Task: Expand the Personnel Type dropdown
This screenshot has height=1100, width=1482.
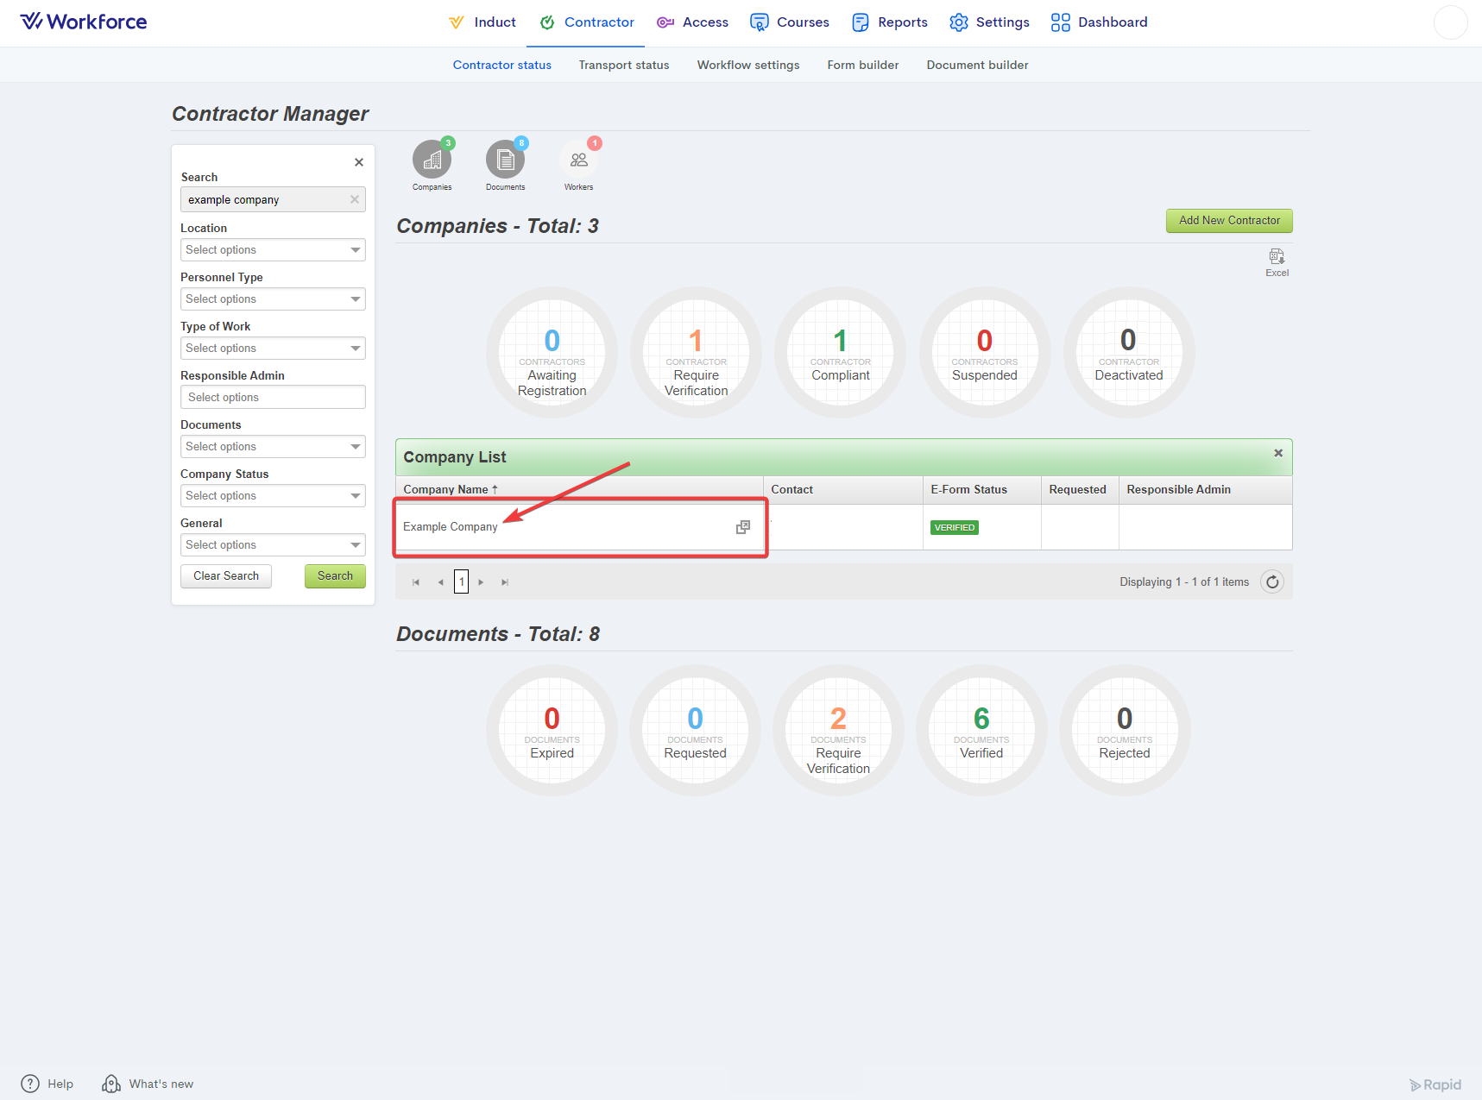Action: (x=273, y=299)
